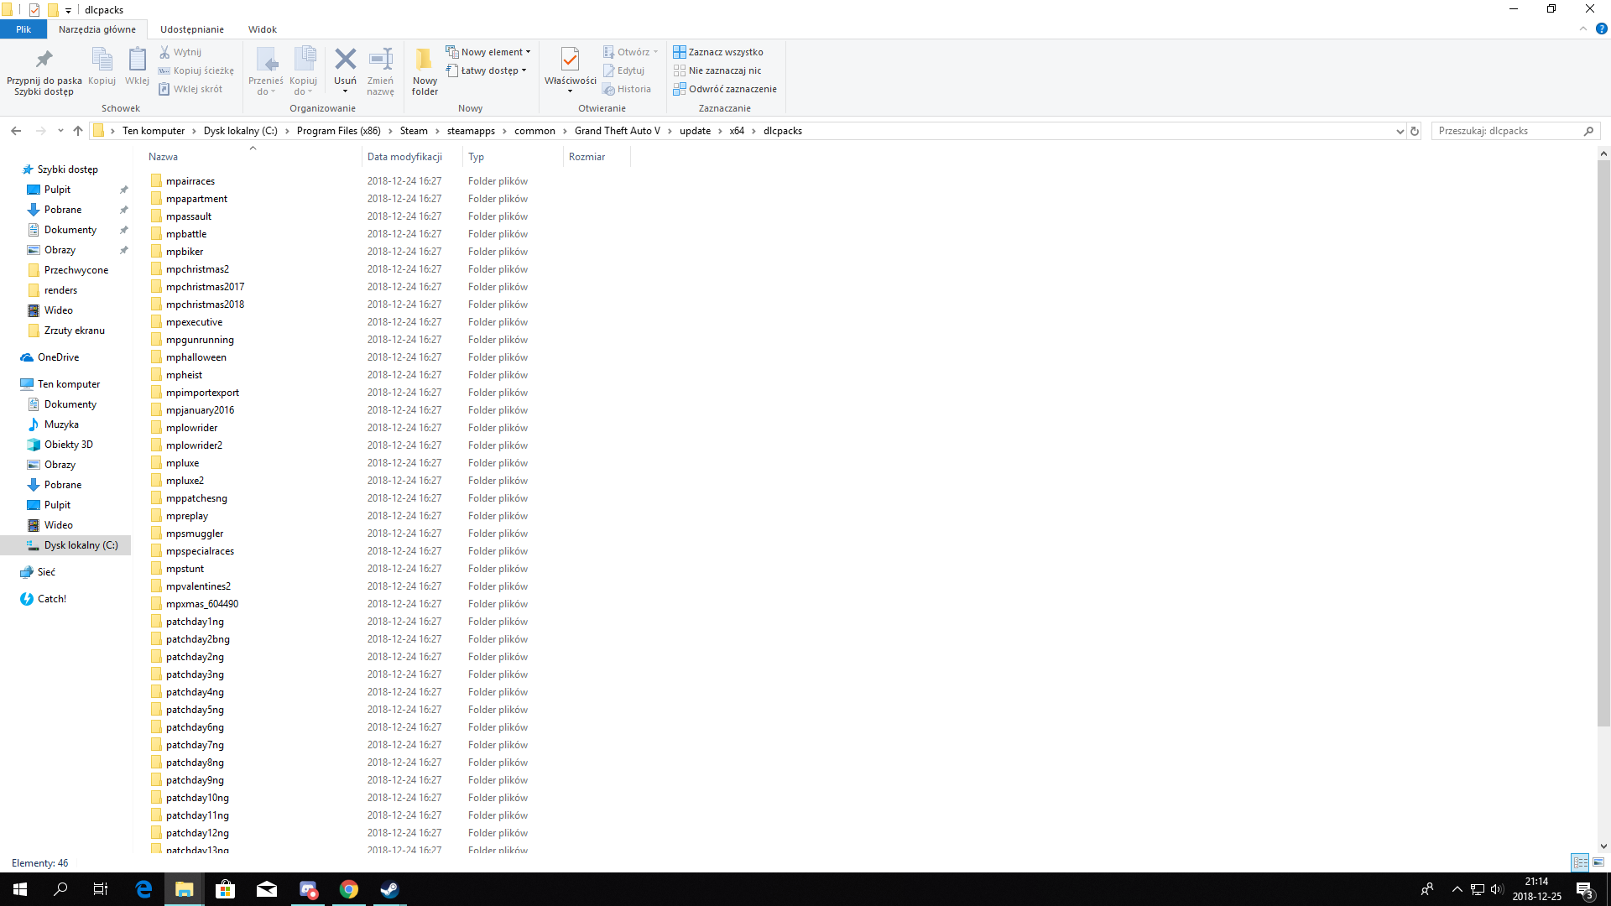Viewport: 1611px width, 906px height.
Task: Navigate to Grand Theft Auto V breadcrumb
Action: [x=618, y=131]
